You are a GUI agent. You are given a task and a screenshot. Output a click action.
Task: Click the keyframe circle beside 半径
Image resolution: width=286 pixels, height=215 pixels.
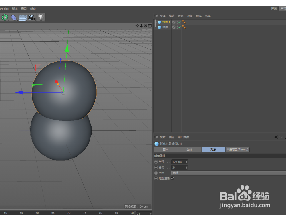point(156,162)
